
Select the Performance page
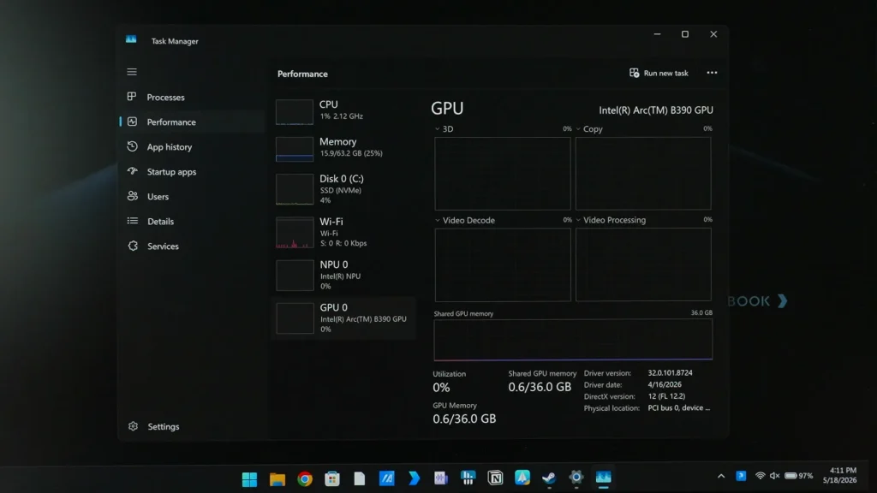click(191, 122)
